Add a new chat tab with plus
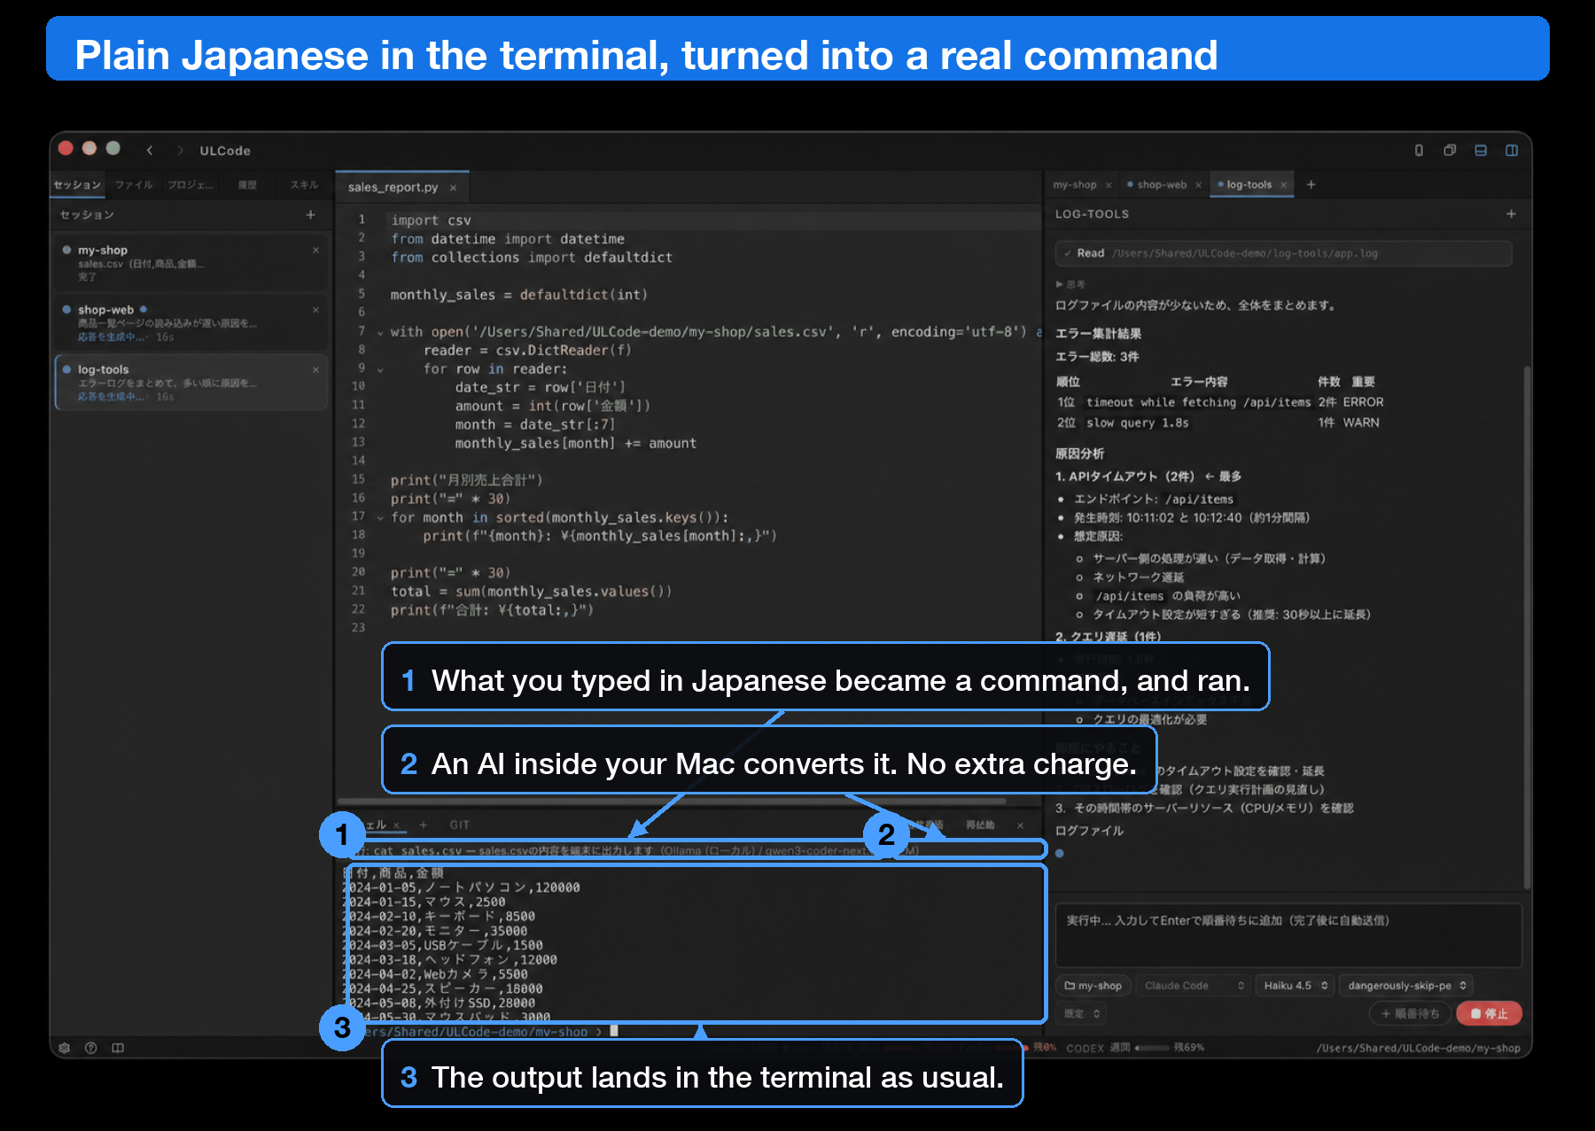1595x1131 pixels. (x=1311, y=184)
